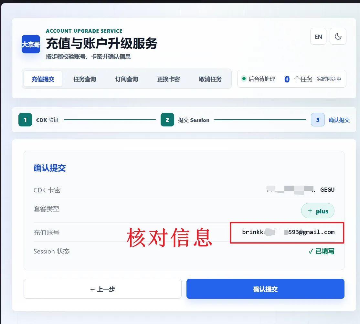Toggle dark mode with the moon icon
360x324 pixels.
pyautogui.click(x=338, y=36)
